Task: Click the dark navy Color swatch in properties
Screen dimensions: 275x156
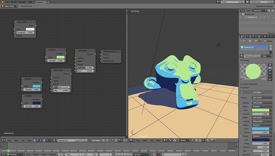Action: (x=260, y=140)
